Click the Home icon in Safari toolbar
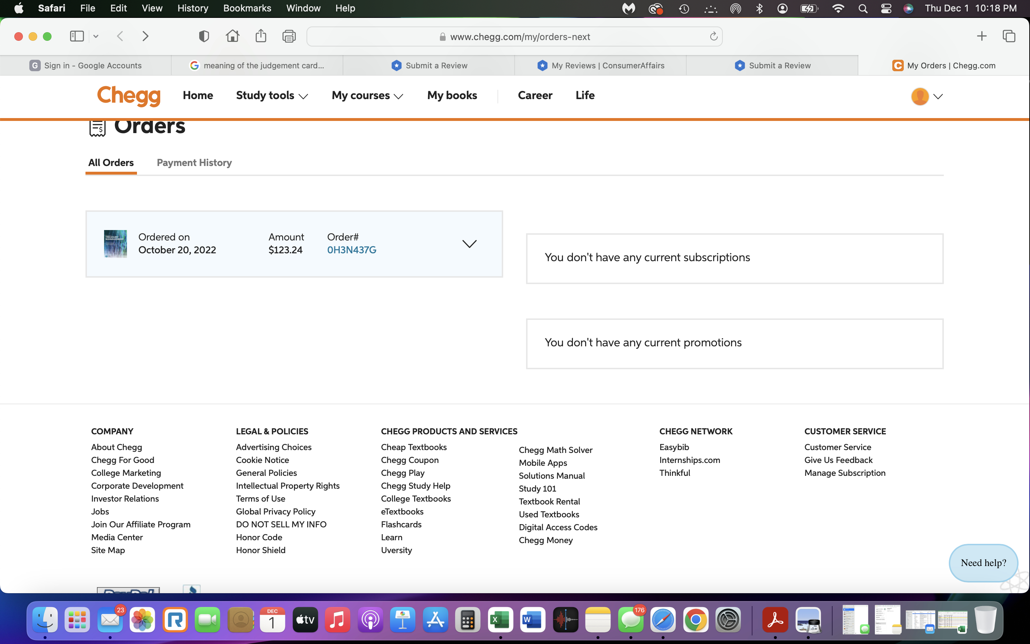 tap(232, 36)
